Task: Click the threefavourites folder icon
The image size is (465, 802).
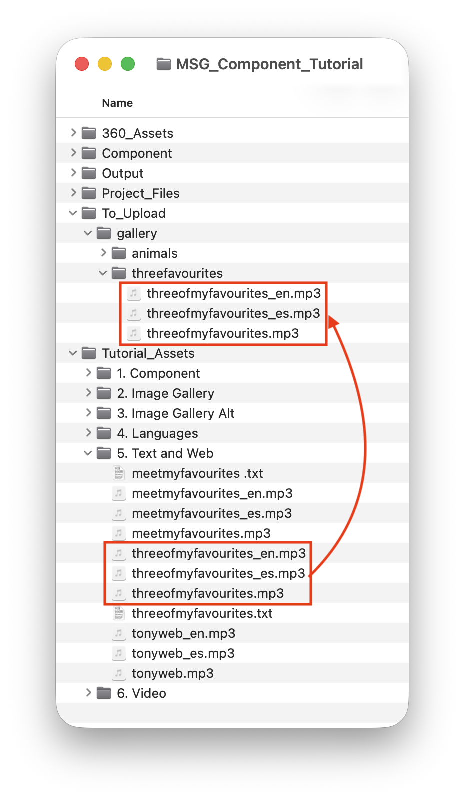Action: click(x=119, y=273)
